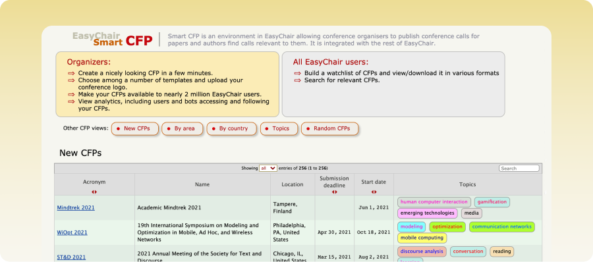
Task: Click the 'Apr 30, 2021' submission deadline cell
Action: (334, 232)
